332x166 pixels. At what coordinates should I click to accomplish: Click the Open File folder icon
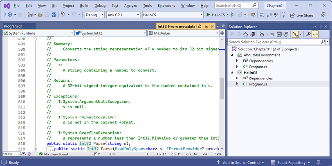tap(40, 15)
